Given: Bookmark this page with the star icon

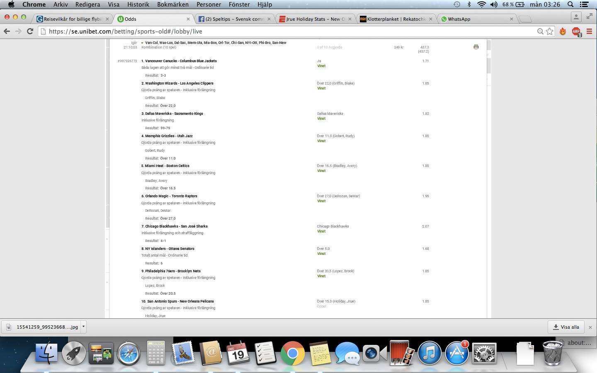Looking at the screenshot, I should (549, 31).
